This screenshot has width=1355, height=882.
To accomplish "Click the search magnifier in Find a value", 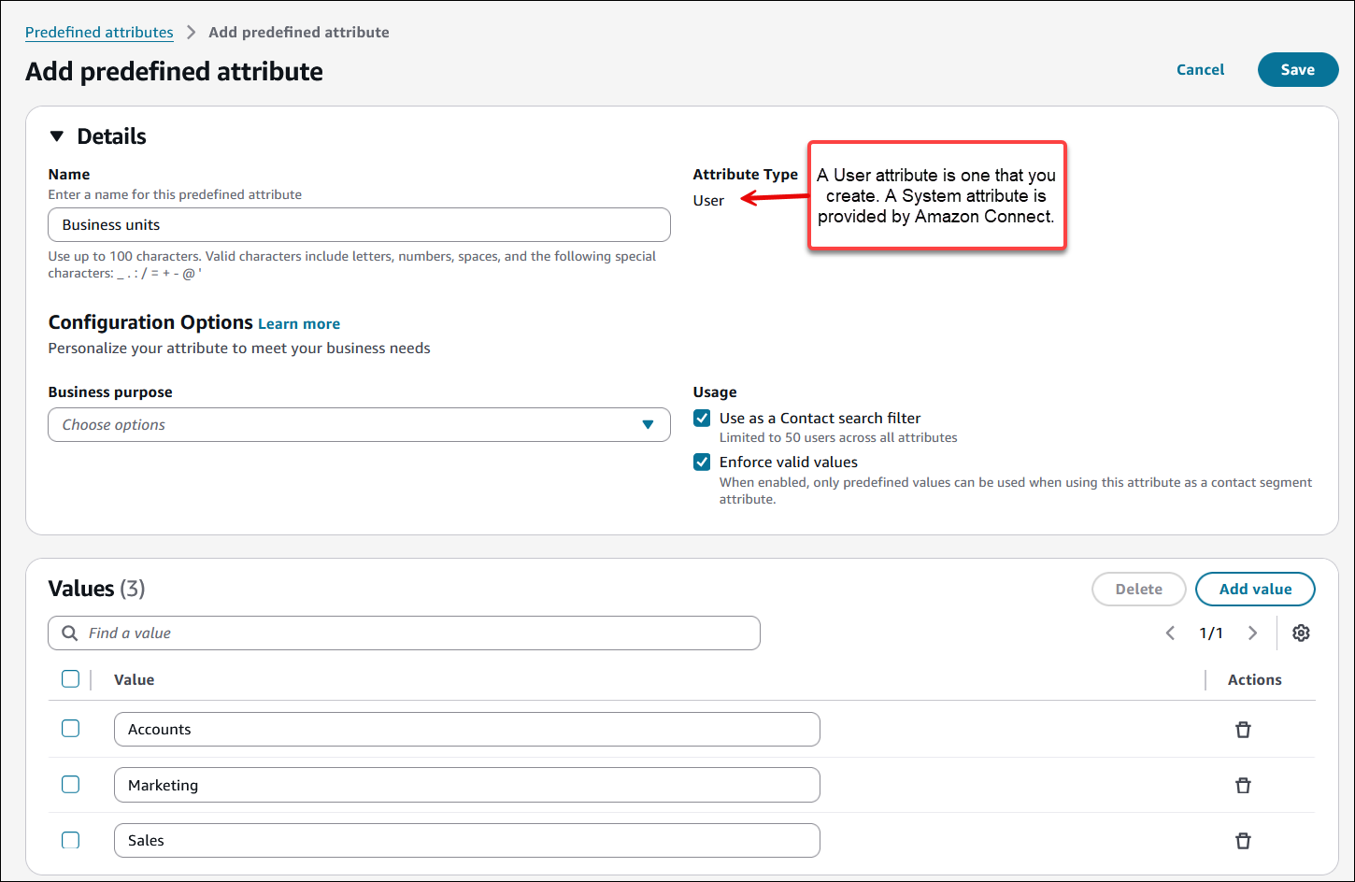I will click(x=70, y=633).
